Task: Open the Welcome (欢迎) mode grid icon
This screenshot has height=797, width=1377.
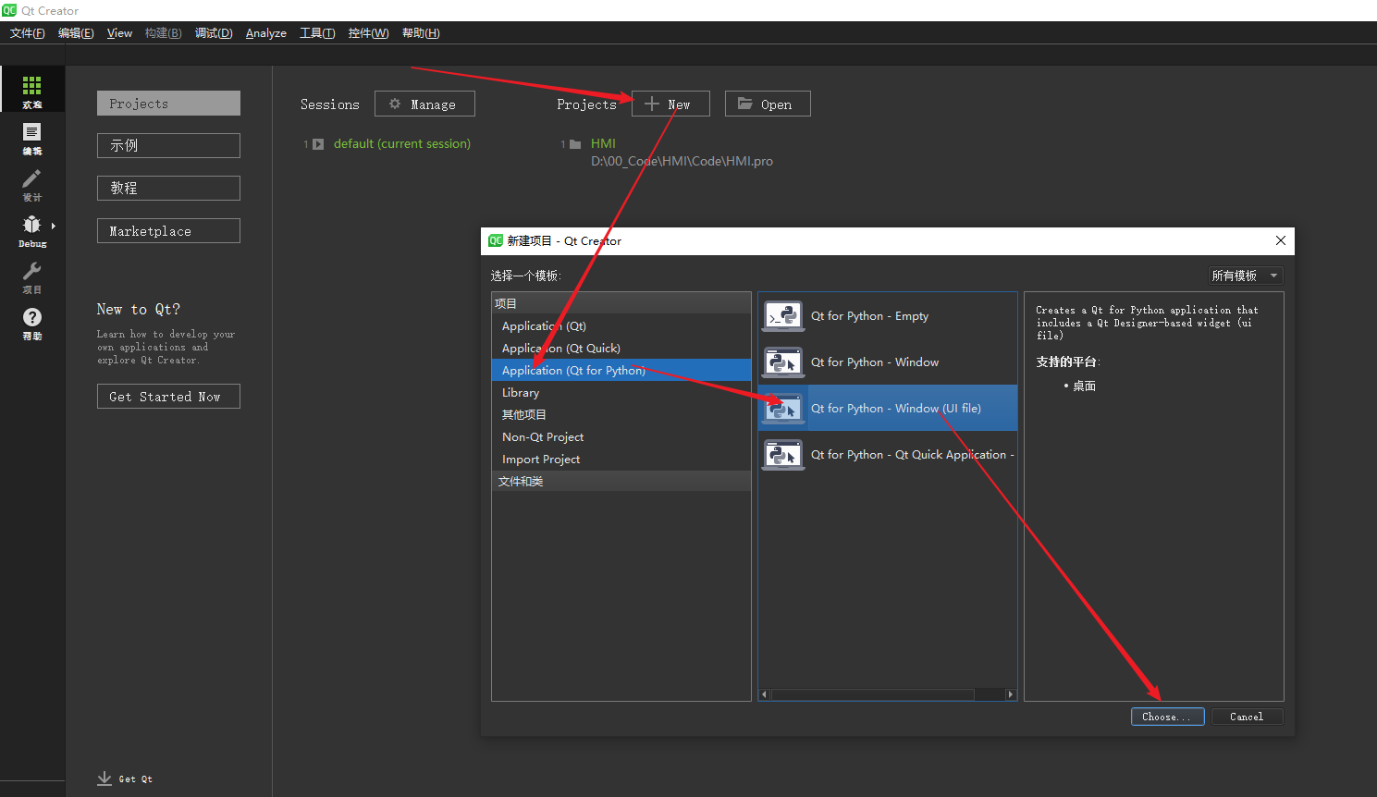Action: [31, 86]
